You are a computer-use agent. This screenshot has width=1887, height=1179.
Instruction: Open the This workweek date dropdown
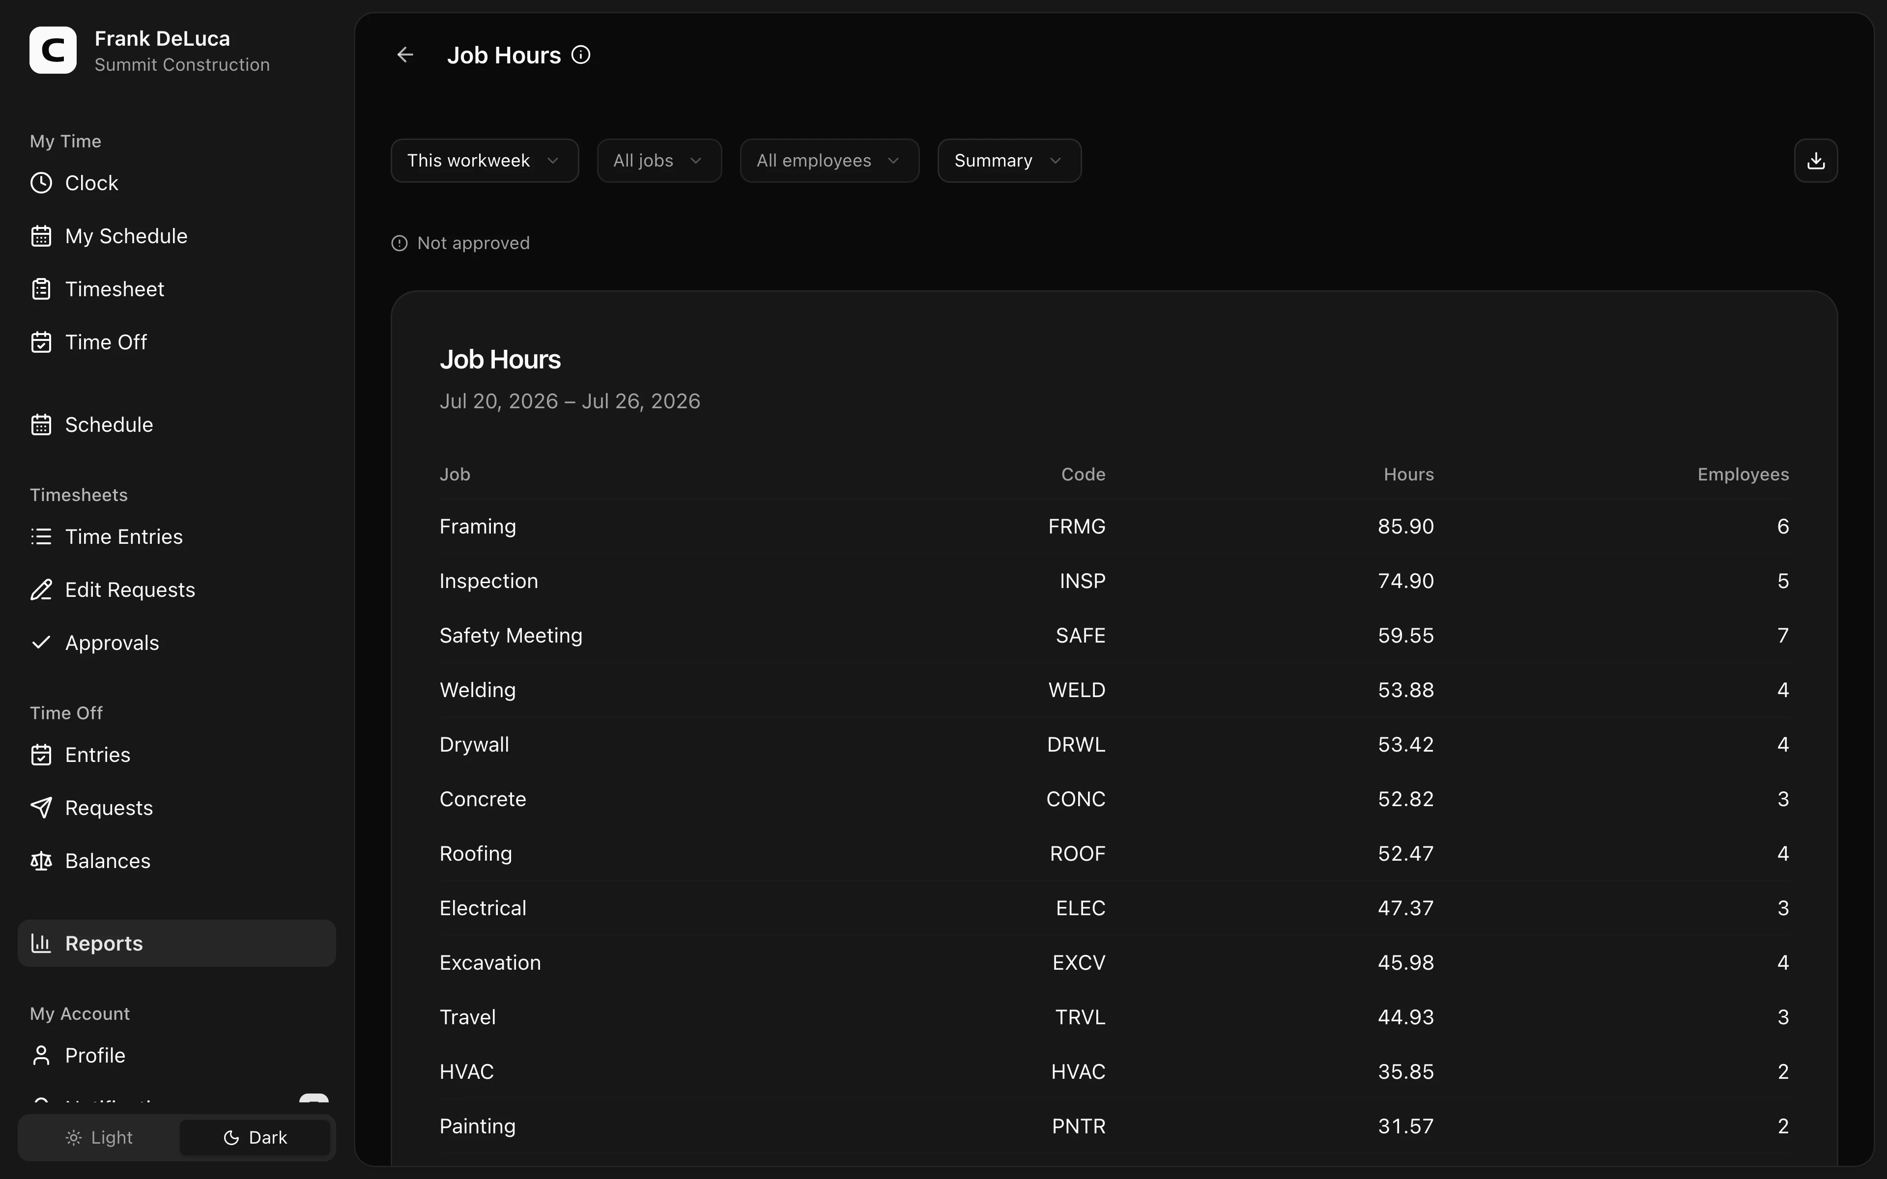[x=484, y=161]
